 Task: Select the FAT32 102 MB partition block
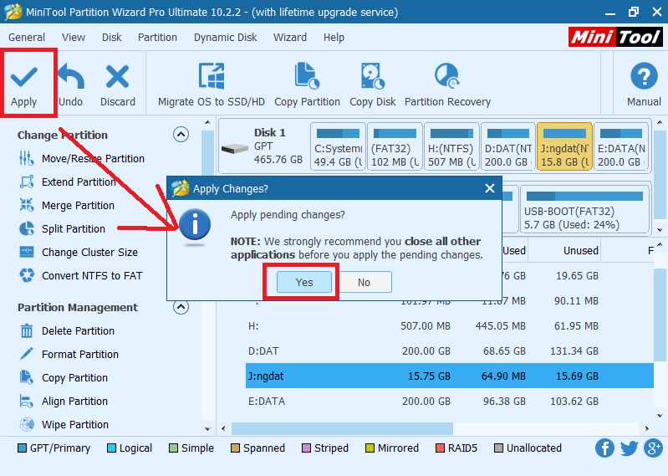[x=395, y=146]
